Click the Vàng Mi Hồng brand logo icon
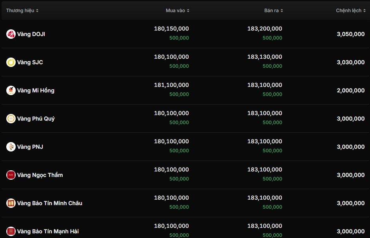370x238 pixels. point(11,90)
